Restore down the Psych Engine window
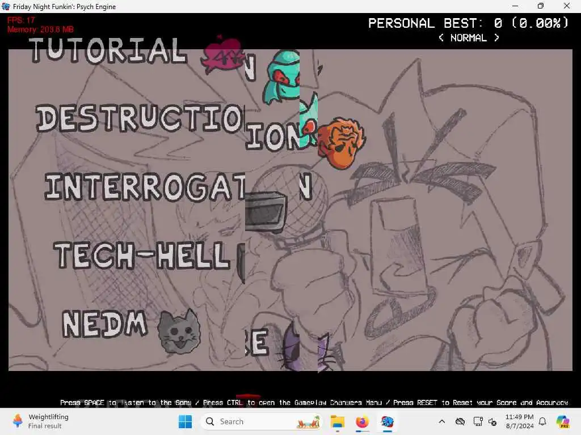The height and width of the screenshot is (435, 581). tap(541, 6)
